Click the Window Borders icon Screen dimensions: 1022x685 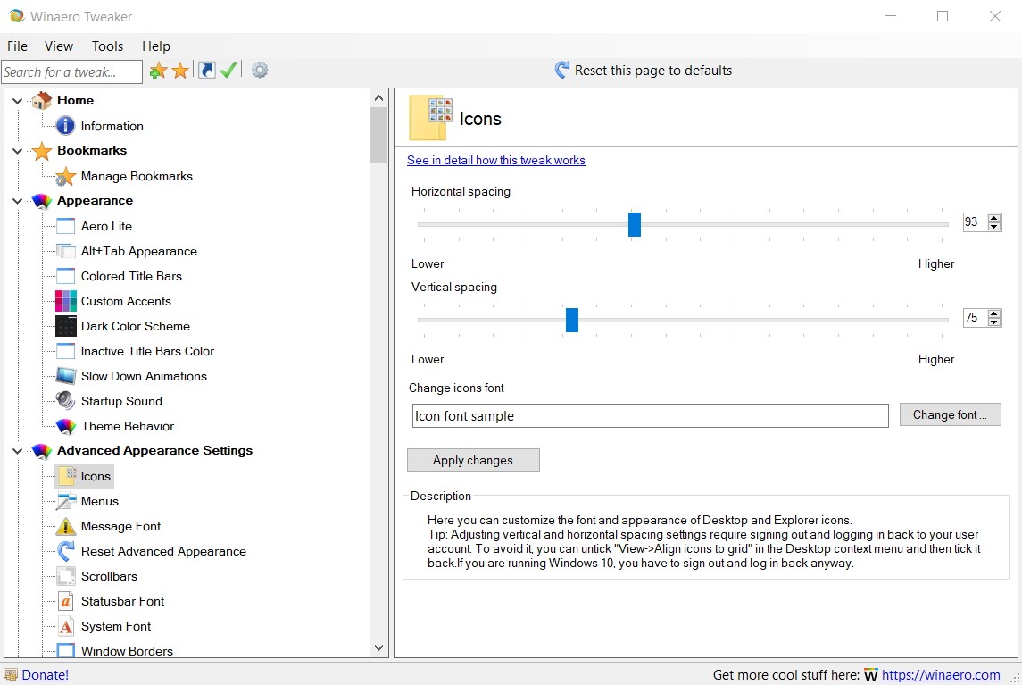tap(66, 650)
